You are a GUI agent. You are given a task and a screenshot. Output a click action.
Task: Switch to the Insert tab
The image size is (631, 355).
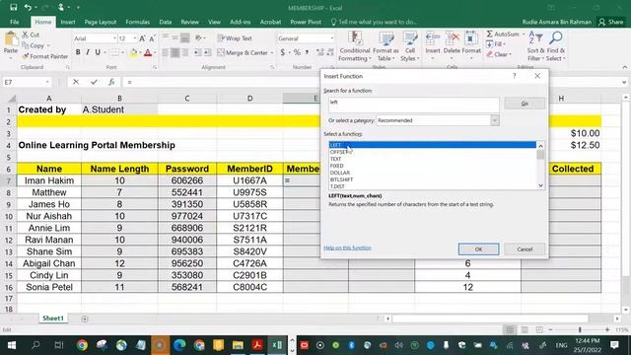click(68, 22)
